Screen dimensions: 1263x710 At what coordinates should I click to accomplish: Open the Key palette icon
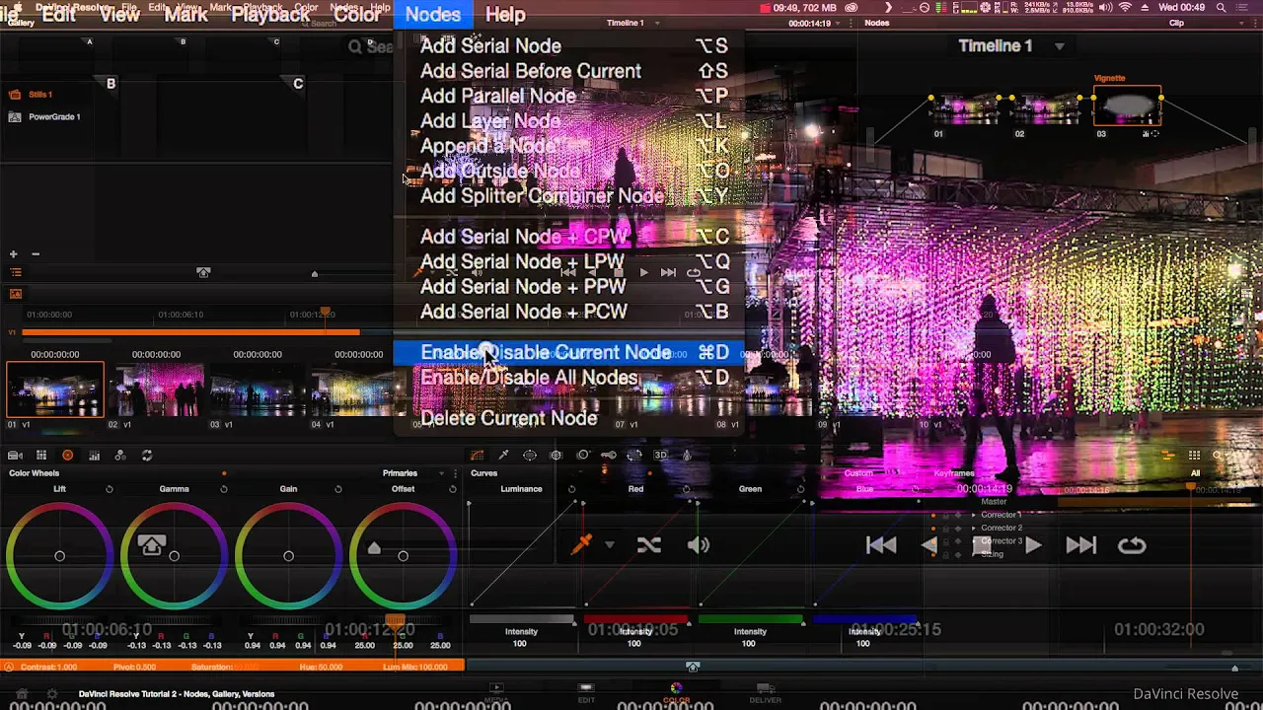pos(609,455)
